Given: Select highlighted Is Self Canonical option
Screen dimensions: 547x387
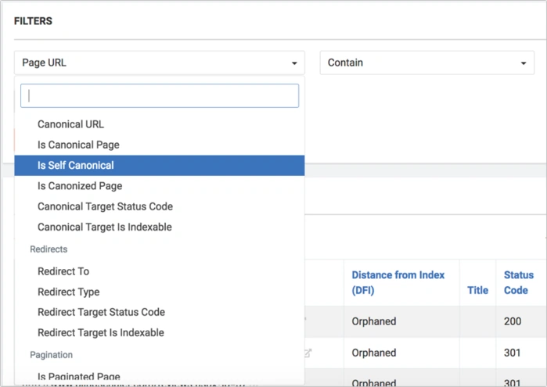Looking at the screenshot, I should [76, 166].
